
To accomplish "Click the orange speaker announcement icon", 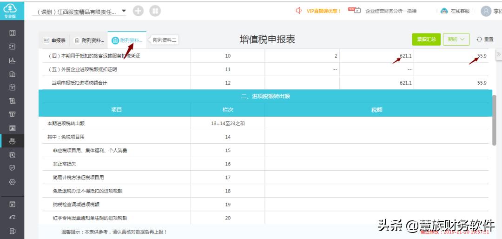I will 299,11.
